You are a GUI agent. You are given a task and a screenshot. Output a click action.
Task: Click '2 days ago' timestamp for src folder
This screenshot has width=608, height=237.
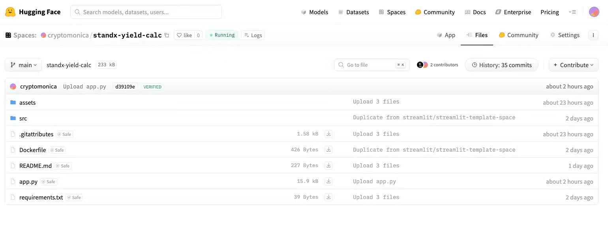(579, 118)
